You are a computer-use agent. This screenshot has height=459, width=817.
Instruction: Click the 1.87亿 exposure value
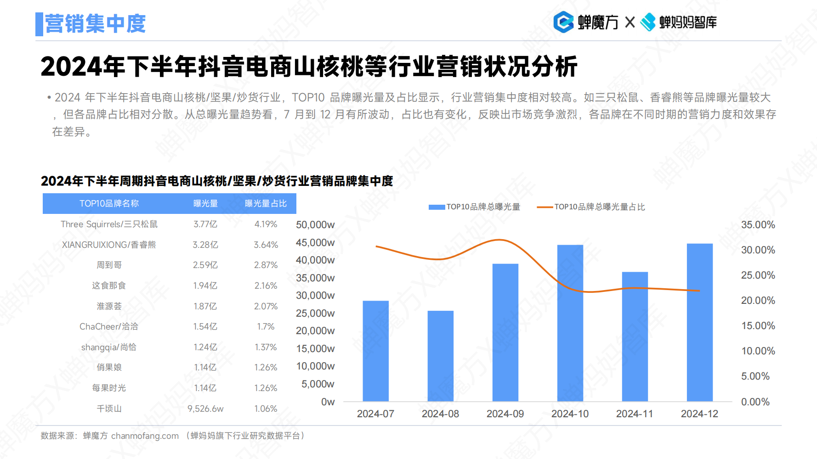pyautogui.click(x=205, y=306)
